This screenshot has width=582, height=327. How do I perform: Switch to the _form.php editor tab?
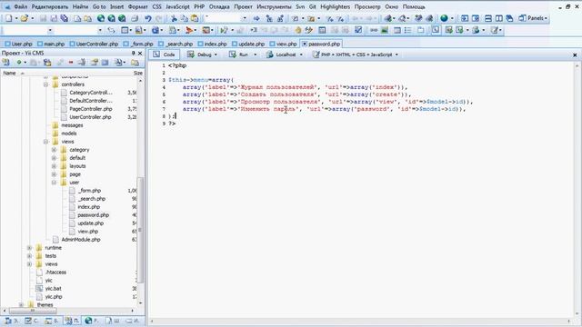138,44
